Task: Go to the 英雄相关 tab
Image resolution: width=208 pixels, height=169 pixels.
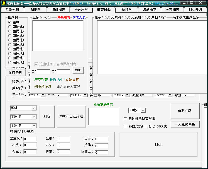Action: coord(173,9)
